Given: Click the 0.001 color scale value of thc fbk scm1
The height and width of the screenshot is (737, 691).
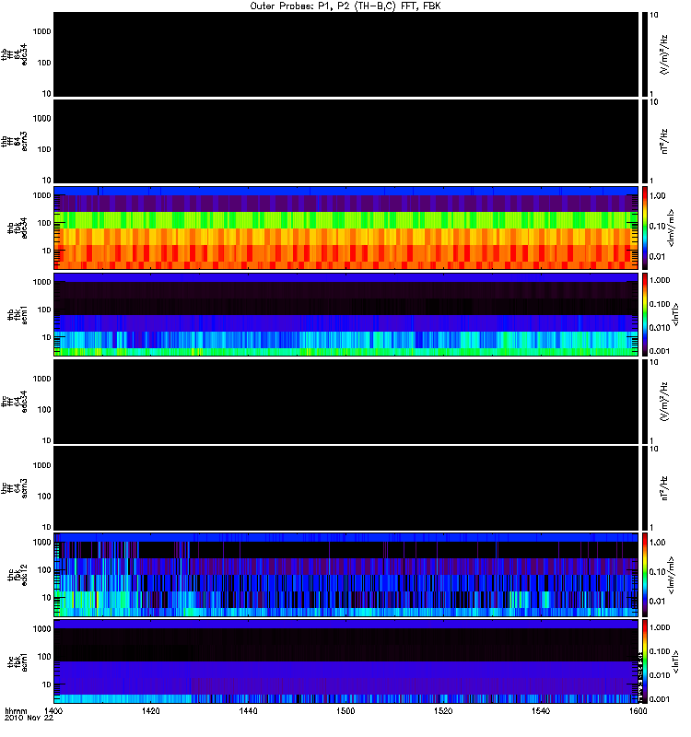Looking at the screenshot, I should pyautogui.click(x=660, y=699).
